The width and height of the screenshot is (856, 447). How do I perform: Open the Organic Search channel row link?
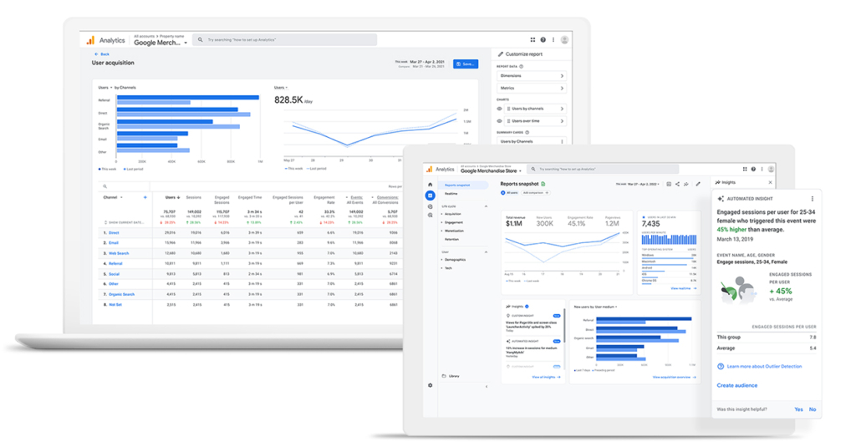point(121,294)
